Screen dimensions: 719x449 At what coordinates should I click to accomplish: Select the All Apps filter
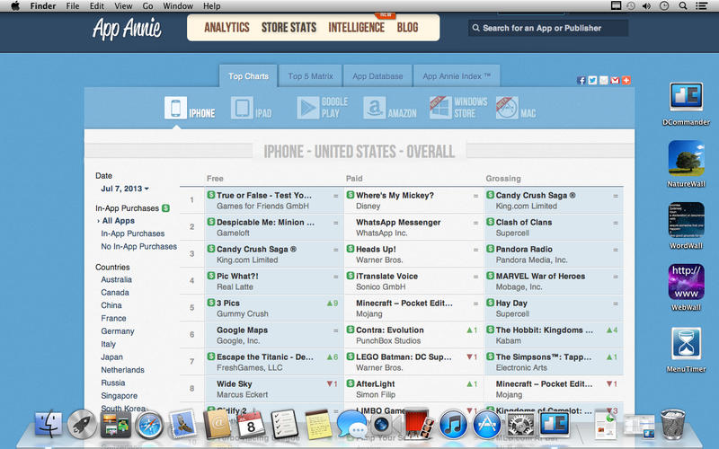[119, 221]
